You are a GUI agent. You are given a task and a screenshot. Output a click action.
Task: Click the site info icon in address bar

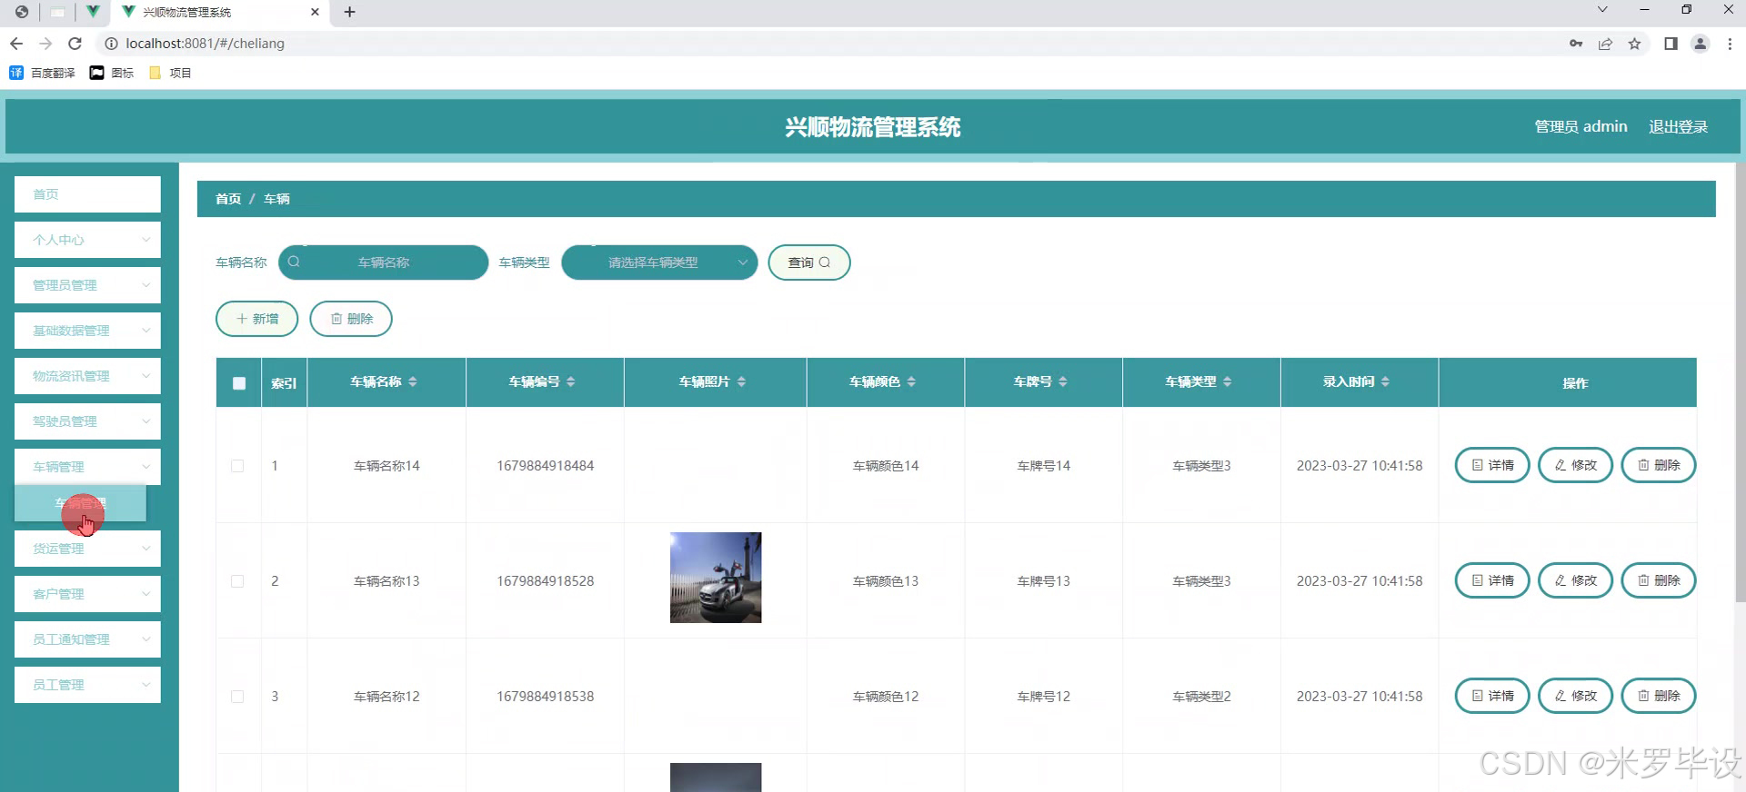pyautogui.click(x=111, y=44)
